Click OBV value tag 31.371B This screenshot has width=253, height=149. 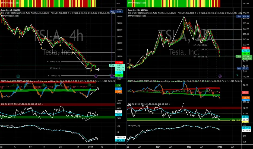(246, 128)
